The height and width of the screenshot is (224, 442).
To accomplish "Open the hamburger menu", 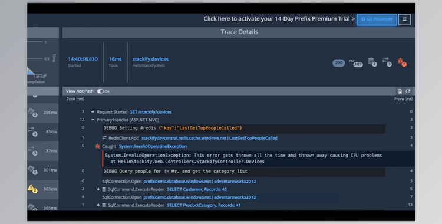I will pyautogui.click(x=404, y=19).
